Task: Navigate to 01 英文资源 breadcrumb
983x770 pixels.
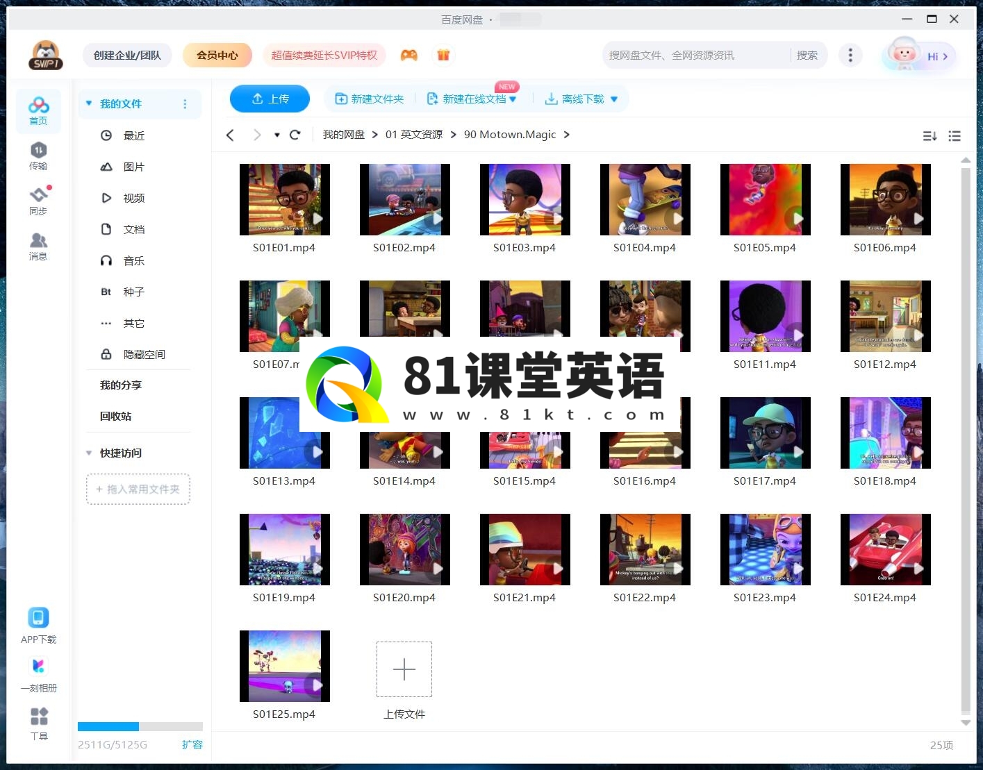Action: click(x=414, y=135)
